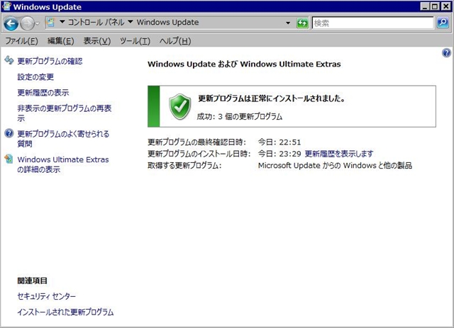The image size is (454, 328).
Task: Click the greyed Forward arrow button
Action: pos(28,23)
